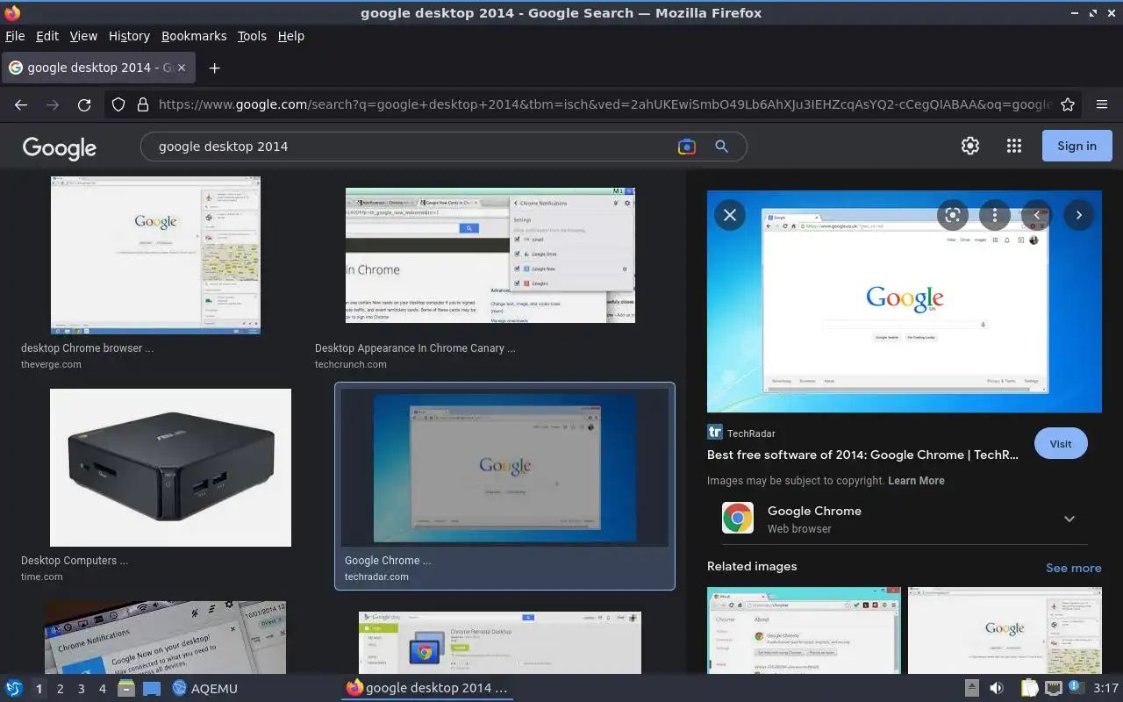Screen dimensions: 1123x702
Task: Reload the current page
Action: (84, 104)
